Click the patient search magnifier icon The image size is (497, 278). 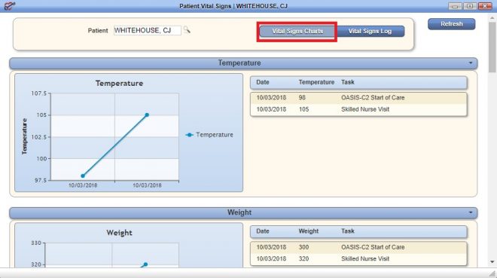pyautogui.click(x=187, y=30)
